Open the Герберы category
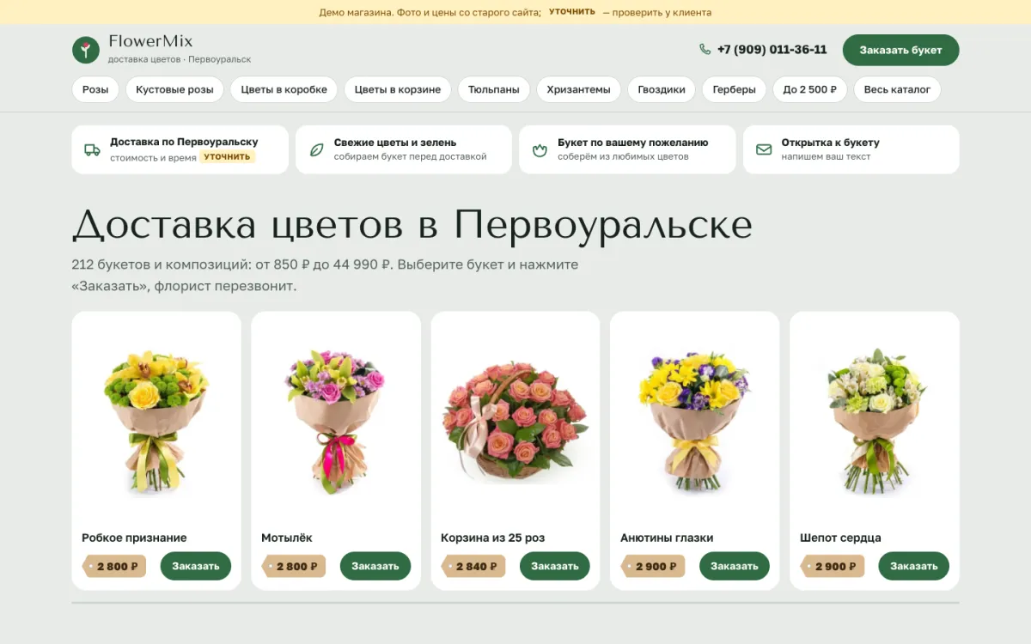 734,89
